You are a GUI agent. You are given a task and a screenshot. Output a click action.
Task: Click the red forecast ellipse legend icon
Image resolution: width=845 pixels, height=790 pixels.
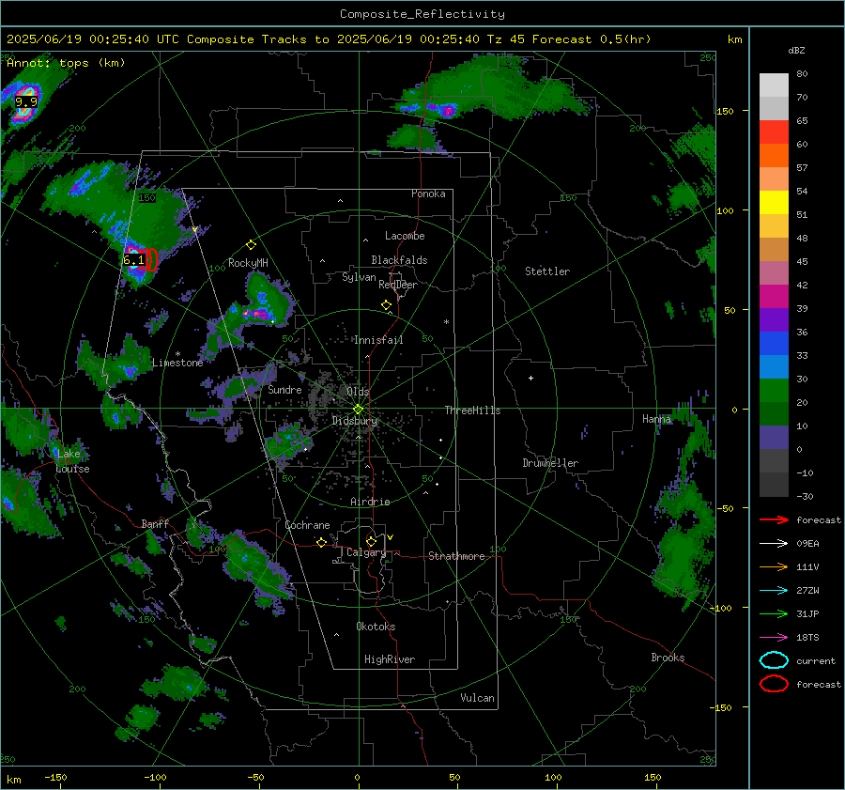click(774, 684)
